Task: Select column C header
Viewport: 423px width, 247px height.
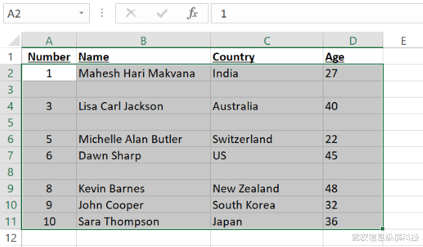Action: [267, 41]
